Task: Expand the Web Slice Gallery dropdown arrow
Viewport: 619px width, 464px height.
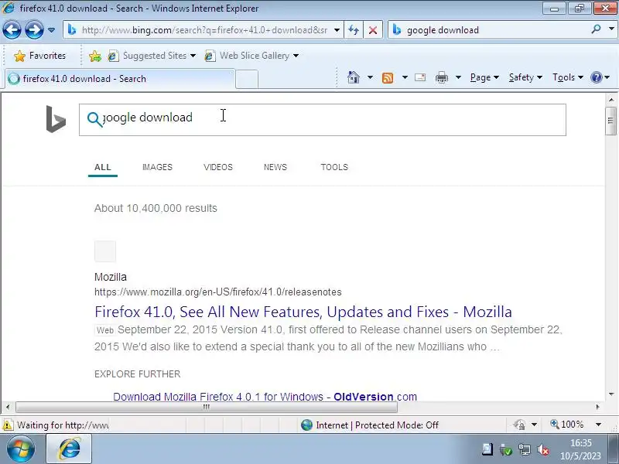Action: (296, 56)
